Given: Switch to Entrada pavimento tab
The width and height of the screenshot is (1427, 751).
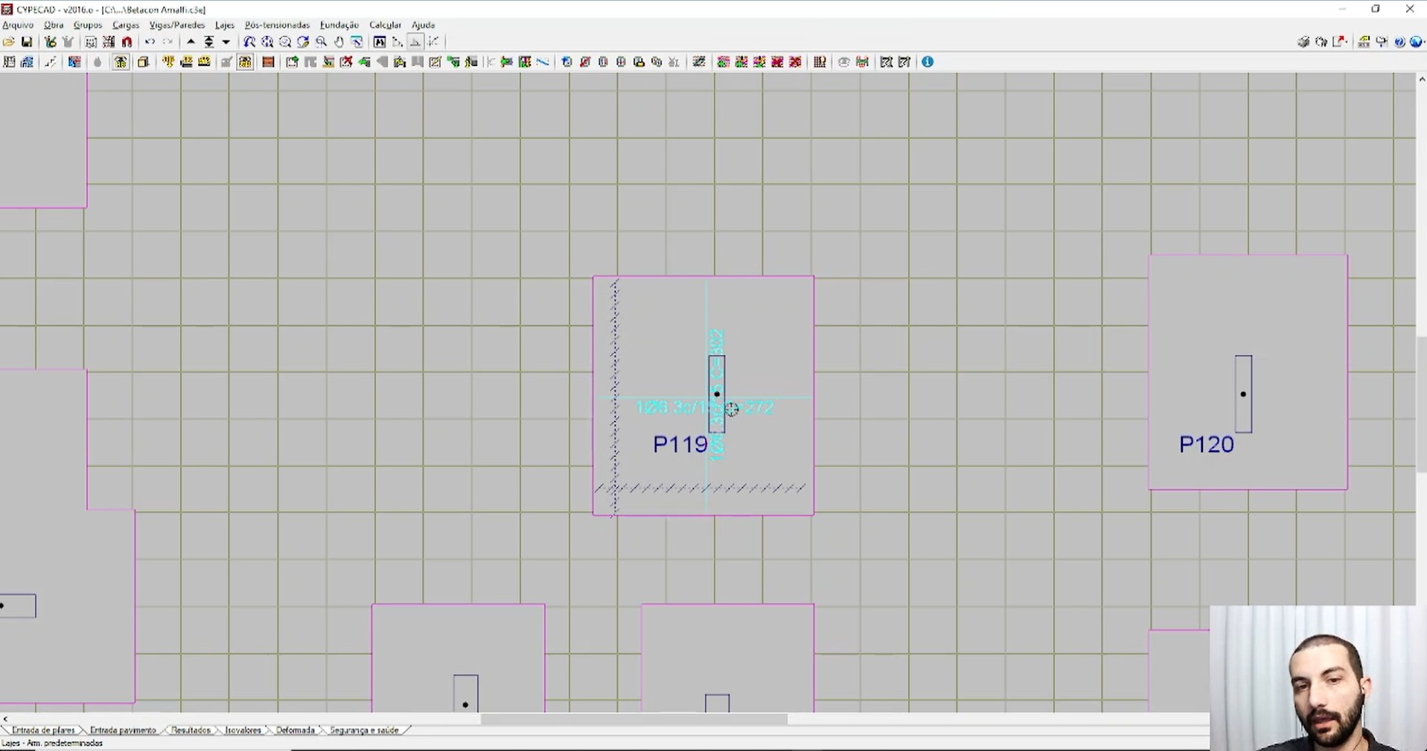Looking at the screenshot, I should (x=123, y=730).
